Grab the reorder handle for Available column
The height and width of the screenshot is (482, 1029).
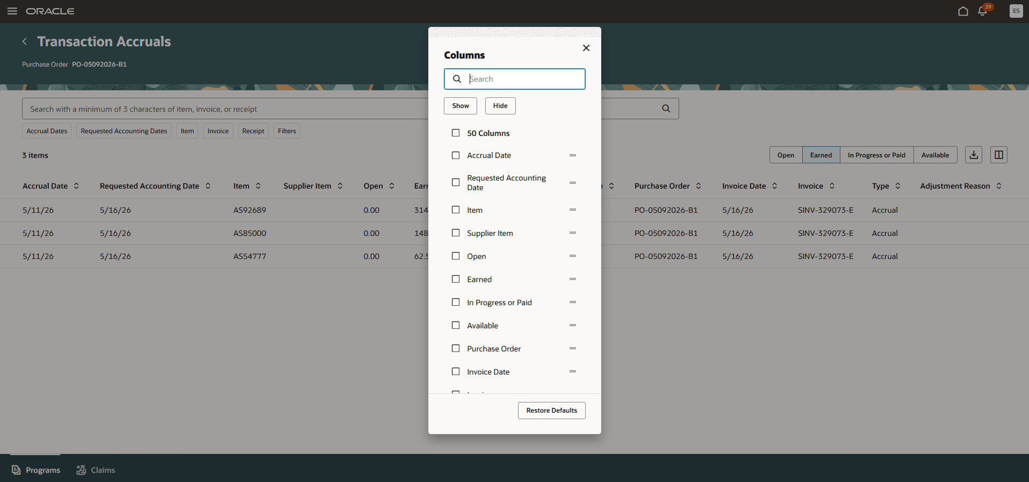tap(573, 326)
